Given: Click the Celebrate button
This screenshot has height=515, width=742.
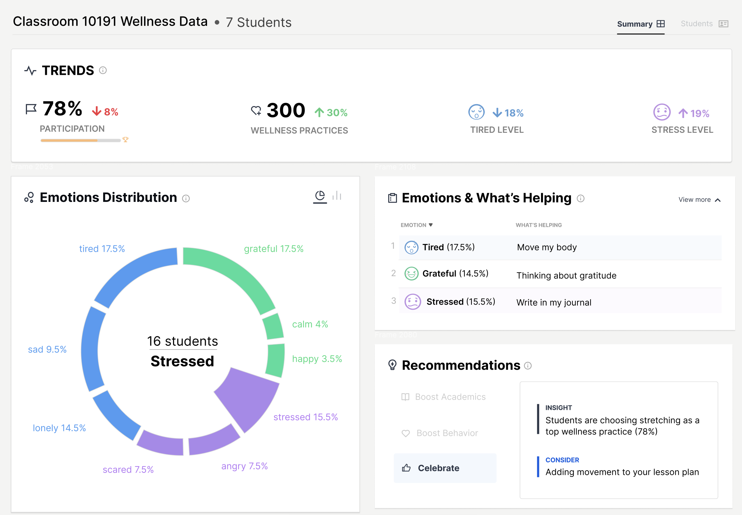Looking at the screenshot, I should (x=445, y=468).
